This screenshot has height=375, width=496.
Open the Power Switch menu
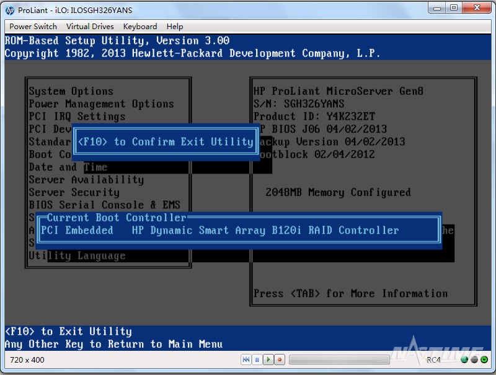pyautogui.click(x=33, y=27)
